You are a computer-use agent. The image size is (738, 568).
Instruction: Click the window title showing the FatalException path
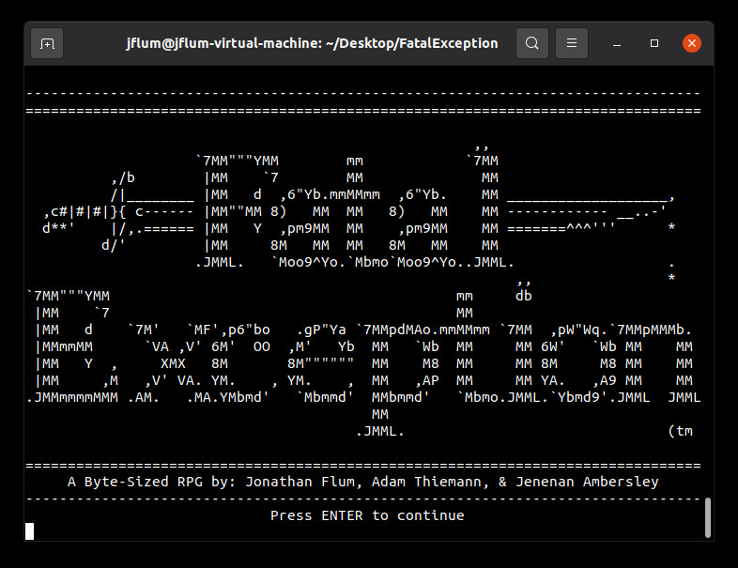[x=312, y=43]
